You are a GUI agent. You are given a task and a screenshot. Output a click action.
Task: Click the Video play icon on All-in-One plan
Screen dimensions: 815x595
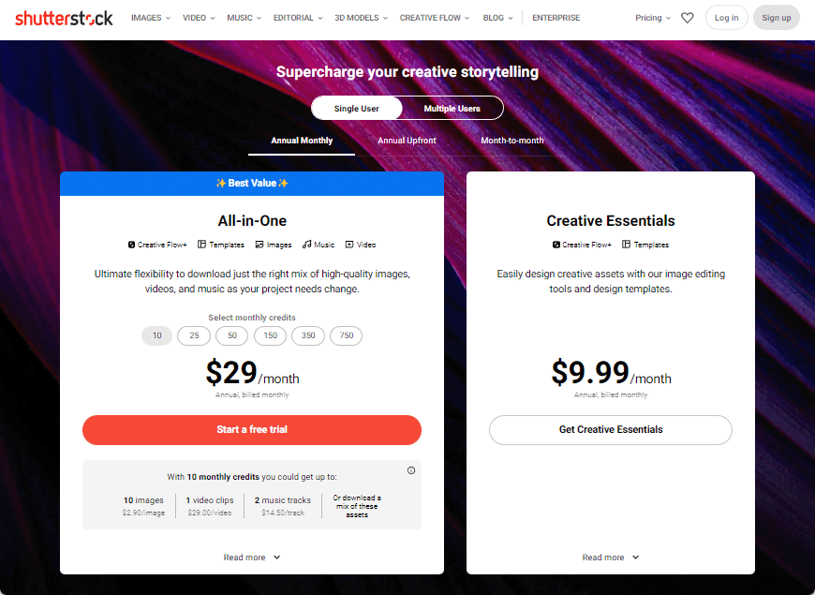348,245
